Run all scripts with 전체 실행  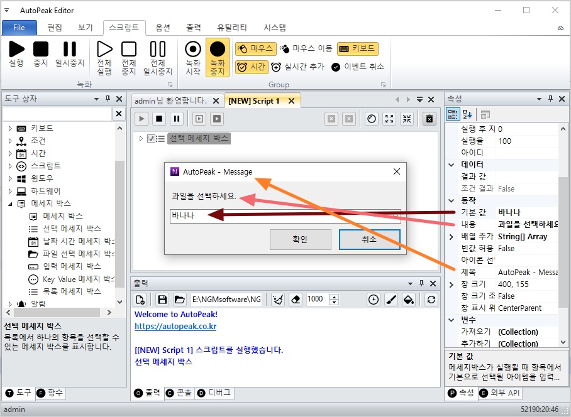point(104,58)
